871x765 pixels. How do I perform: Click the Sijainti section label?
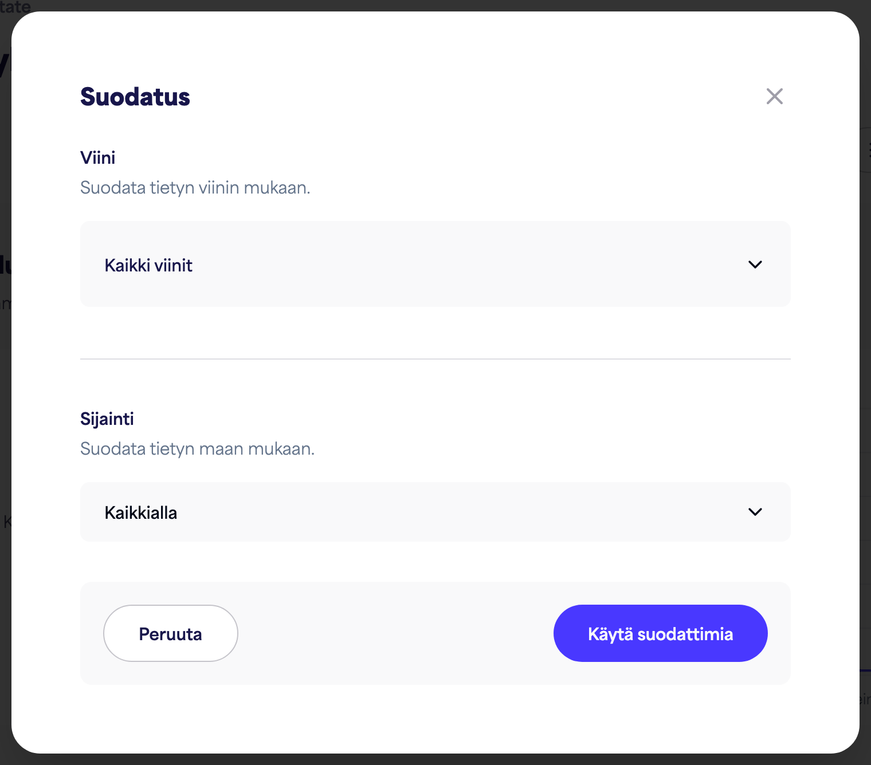click(107, 419)
